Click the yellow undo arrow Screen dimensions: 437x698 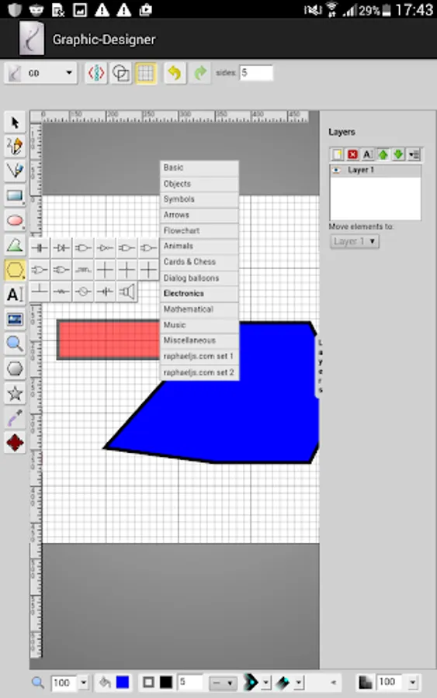tap(175, 73)
